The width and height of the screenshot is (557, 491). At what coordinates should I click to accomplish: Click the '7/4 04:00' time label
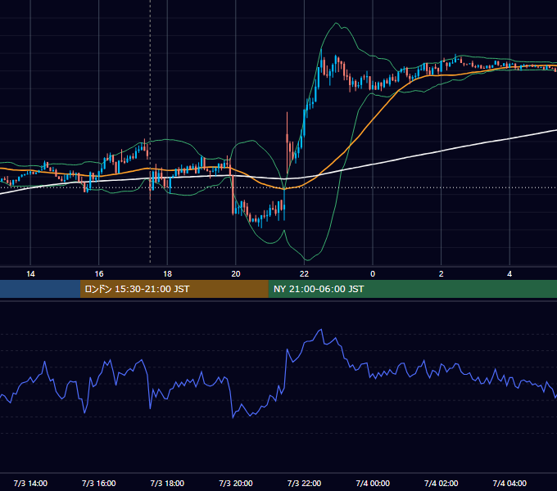pyautogui.click(x=509, y=483)
